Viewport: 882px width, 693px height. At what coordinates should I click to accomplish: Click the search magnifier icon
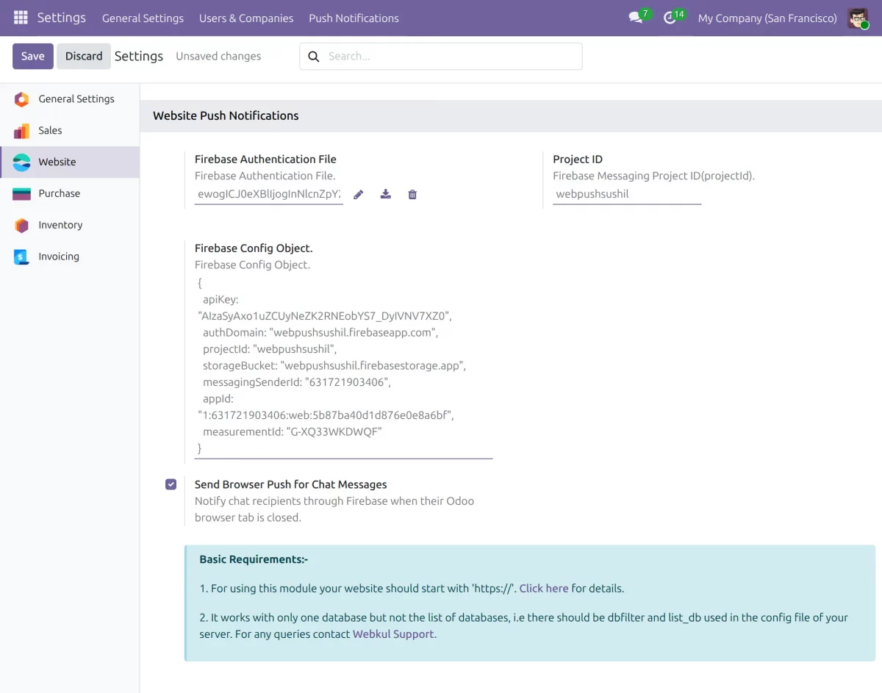[314, 57]
